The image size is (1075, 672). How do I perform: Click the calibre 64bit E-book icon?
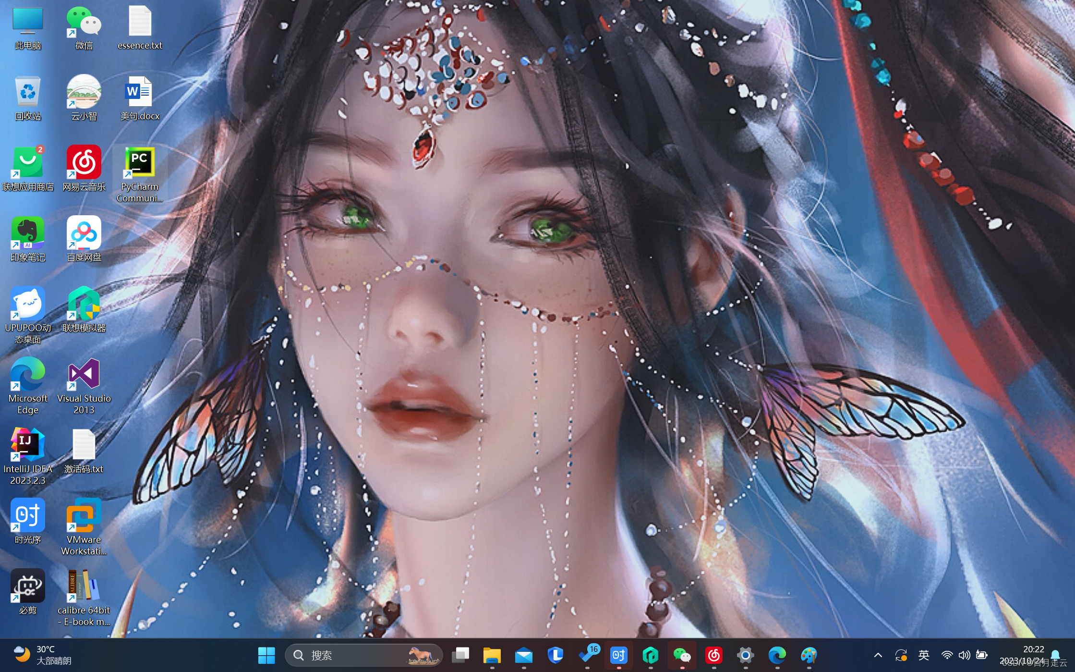(84, 586)
